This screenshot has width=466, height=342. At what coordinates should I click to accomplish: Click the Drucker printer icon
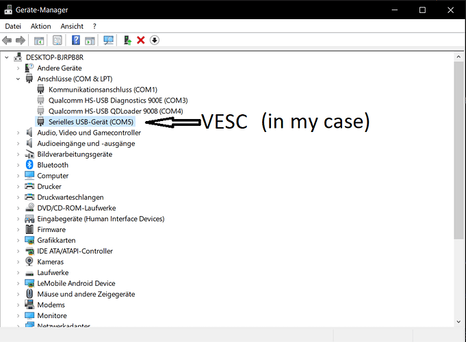[x=29, y=186]
